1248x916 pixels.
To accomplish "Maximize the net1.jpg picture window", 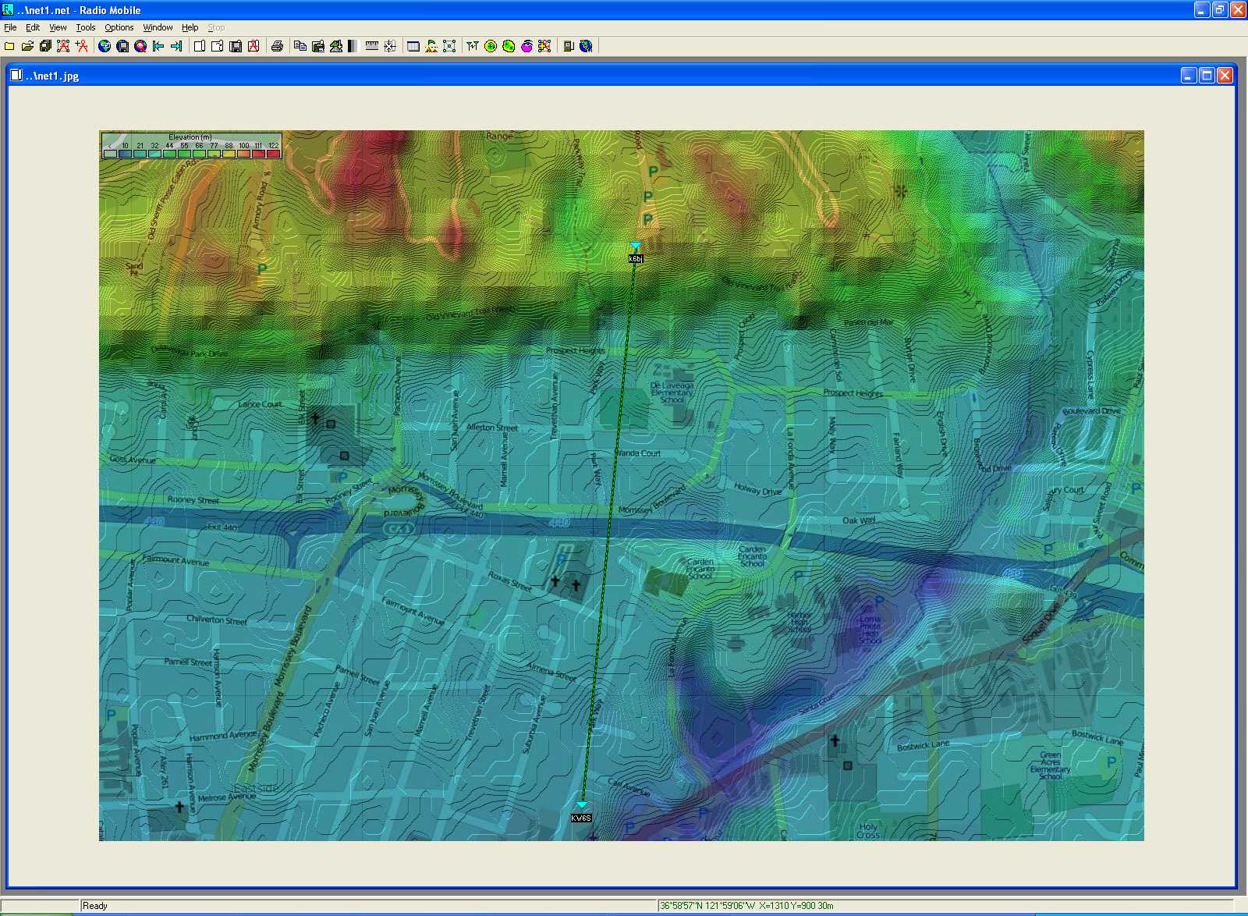I will click(1207, 76).
